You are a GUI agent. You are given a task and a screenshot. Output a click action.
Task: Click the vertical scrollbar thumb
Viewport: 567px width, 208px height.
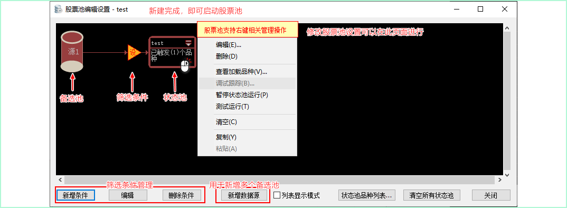507,101
